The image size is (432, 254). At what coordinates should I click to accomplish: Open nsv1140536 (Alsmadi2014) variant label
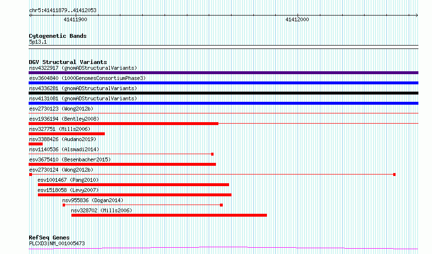pyautogui.click(x=64, y=149)
